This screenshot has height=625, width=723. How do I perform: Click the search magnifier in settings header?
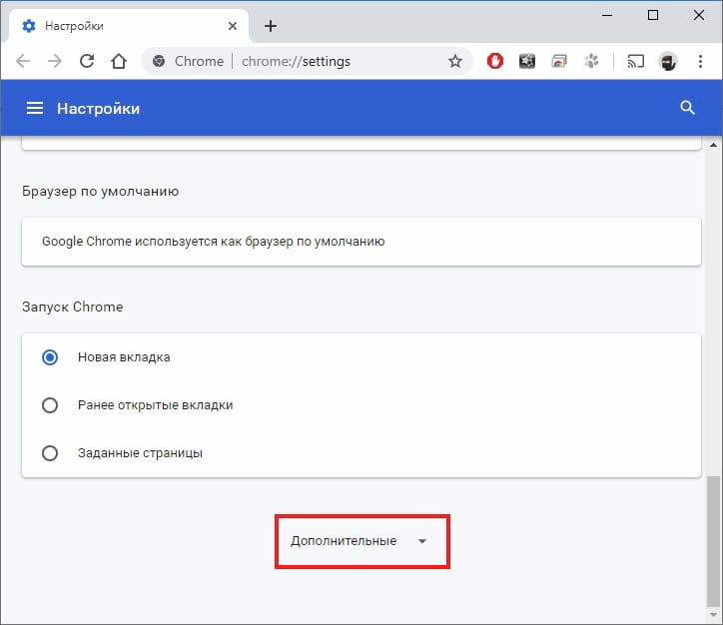[687, 108]
